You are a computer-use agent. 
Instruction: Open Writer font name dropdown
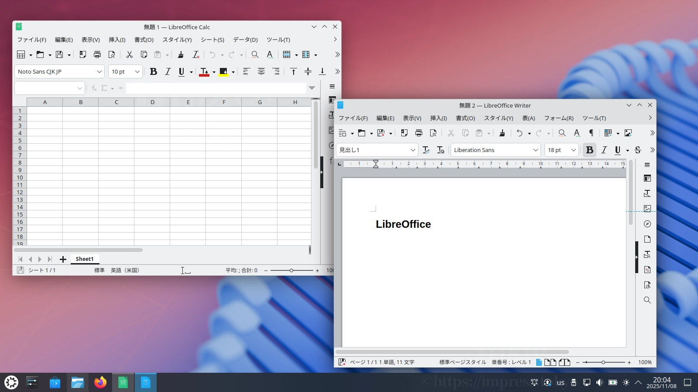(535, 150)
